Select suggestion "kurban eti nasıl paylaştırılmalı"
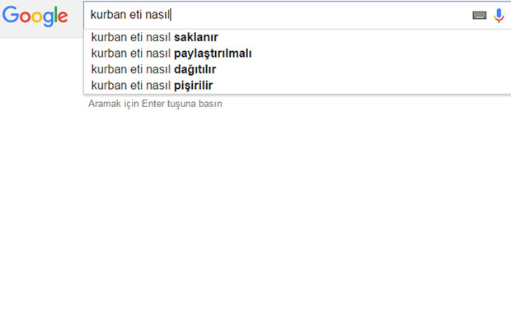 pyautogui.click(x=298, y=53)
